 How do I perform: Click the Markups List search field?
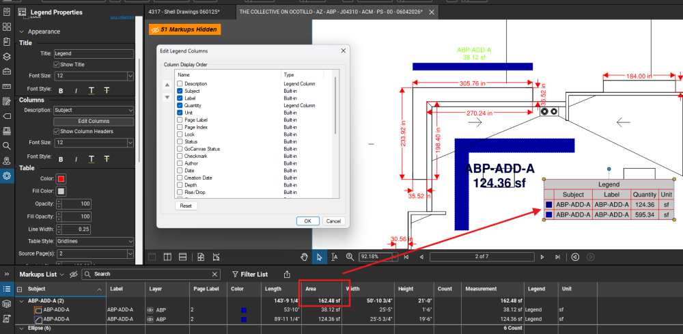click(x=150, y=275)
